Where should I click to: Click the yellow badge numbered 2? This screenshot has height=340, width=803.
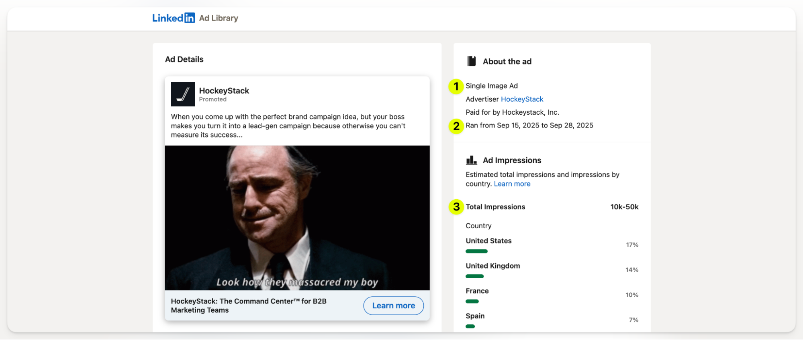(456, 126)
